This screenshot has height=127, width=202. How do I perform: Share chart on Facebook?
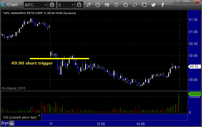click(162, 5)
